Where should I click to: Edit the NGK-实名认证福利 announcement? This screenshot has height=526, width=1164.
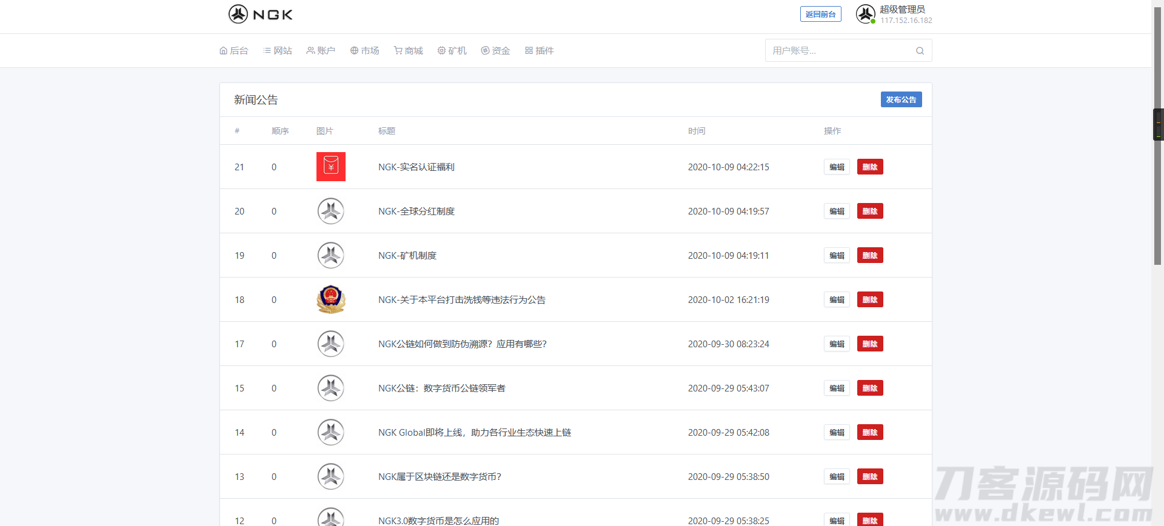(837, 167)
